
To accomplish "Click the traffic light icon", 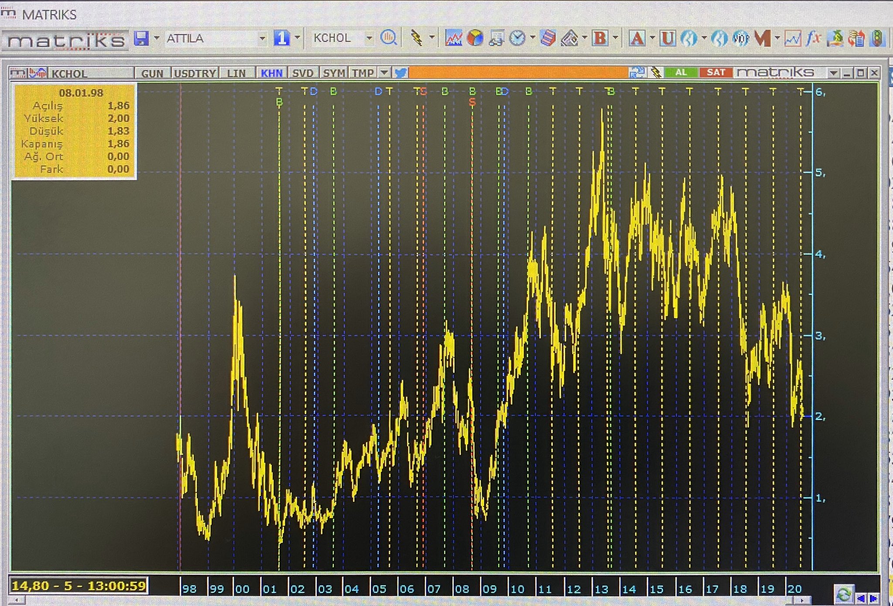I will (x=877, y=38).
